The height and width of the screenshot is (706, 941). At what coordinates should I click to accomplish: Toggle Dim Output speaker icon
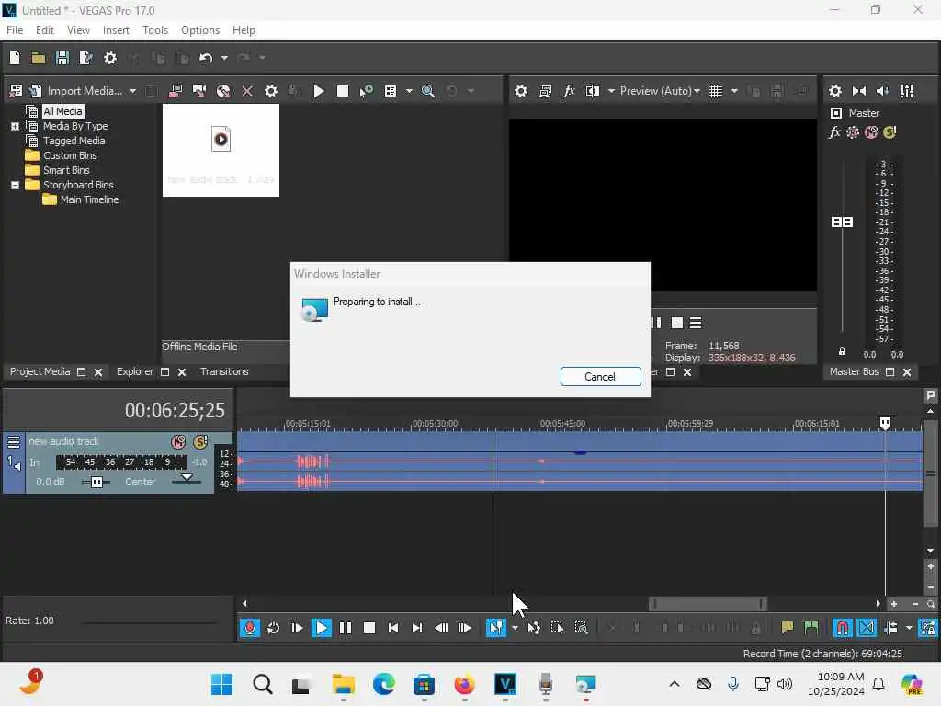coord(883,91)
